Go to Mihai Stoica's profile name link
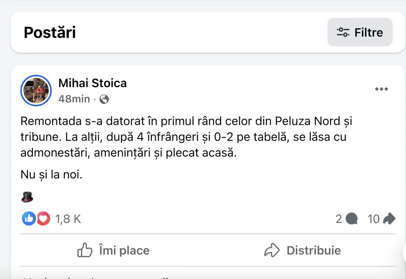The height and width of the screenshot is (279, 406). (x=92, y=83)
